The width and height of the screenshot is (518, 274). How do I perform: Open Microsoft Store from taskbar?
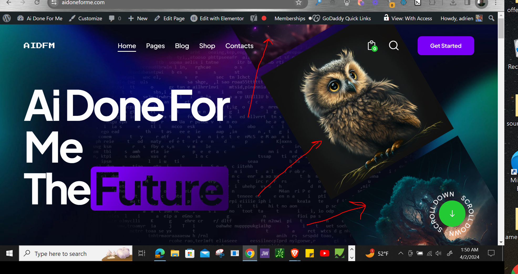190,253
